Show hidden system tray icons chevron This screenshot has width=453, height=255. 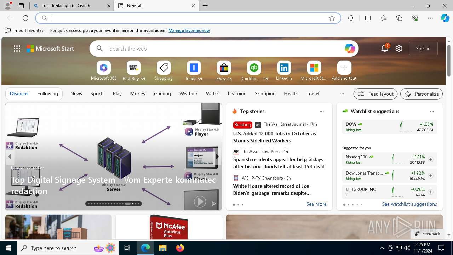click(382, 248)
